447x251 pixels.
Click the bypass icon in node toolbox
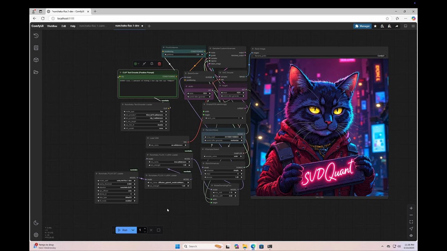144,64
